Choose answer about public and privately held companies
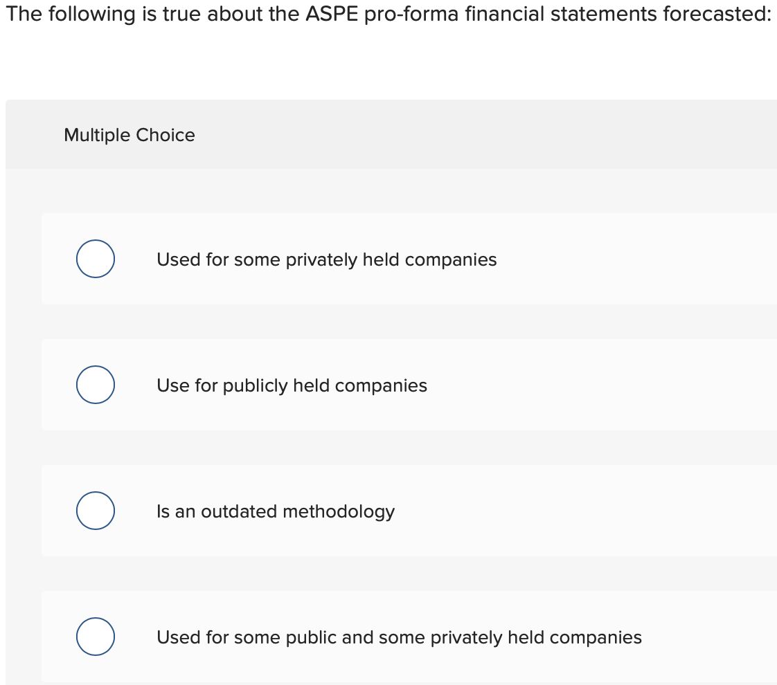777x685 pixels. tap(399, 637)
